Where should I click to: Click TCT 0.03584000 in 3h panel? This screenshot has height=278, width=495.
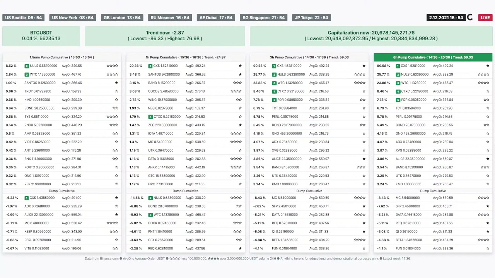[284, 108]
